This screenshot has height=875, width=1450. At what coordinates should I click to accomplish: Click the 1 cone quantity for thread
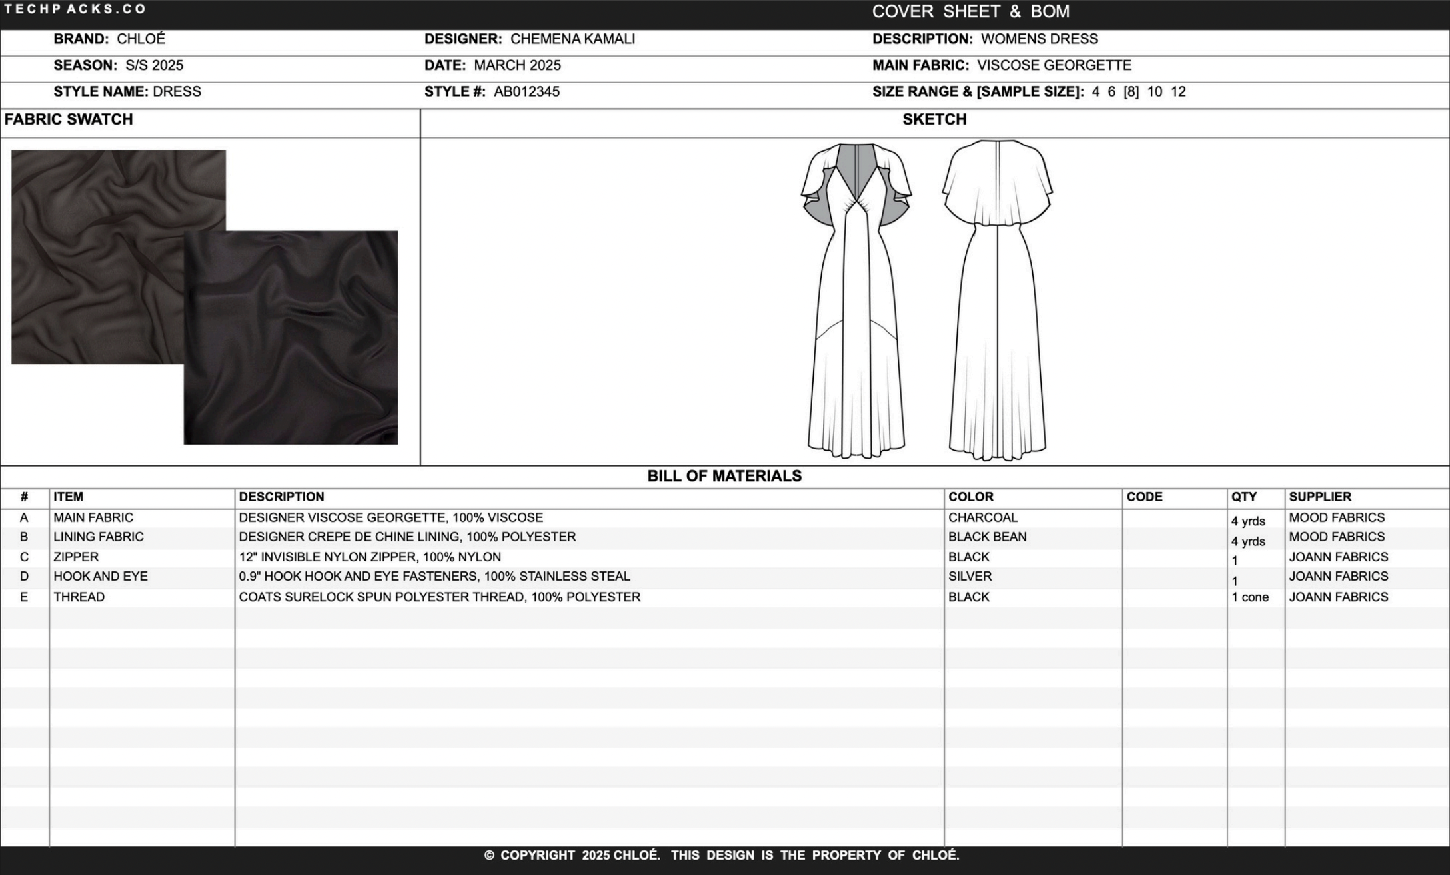point(1250,597)
